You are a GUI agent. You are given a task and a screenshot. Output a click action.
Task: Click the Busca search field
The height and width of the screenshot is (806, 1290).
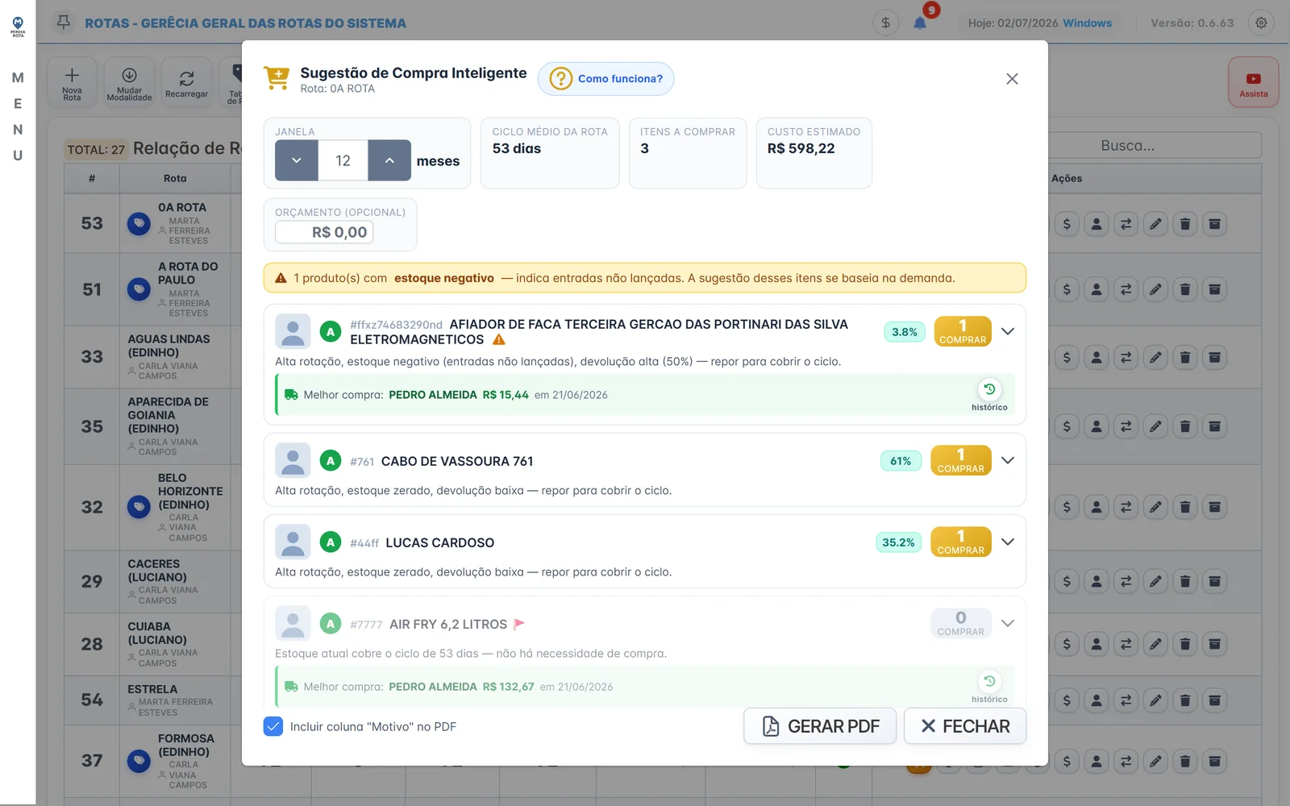coord(1155,146)
